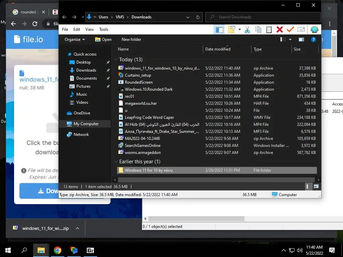Open the folder options toolbar icon
Viewport: 343px width, 257px height.
[x=231, y=29]
